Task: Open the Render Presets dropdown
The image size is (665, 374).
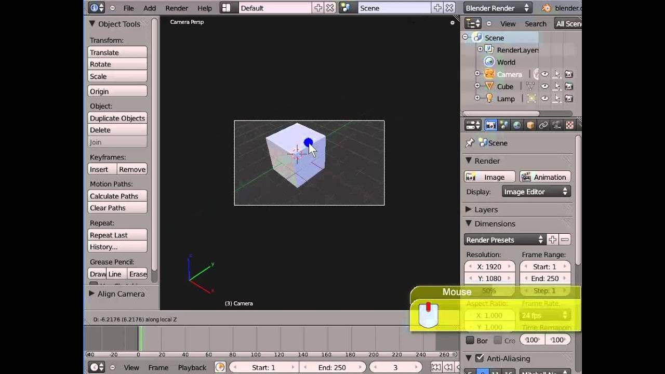Action: (505, 239)
